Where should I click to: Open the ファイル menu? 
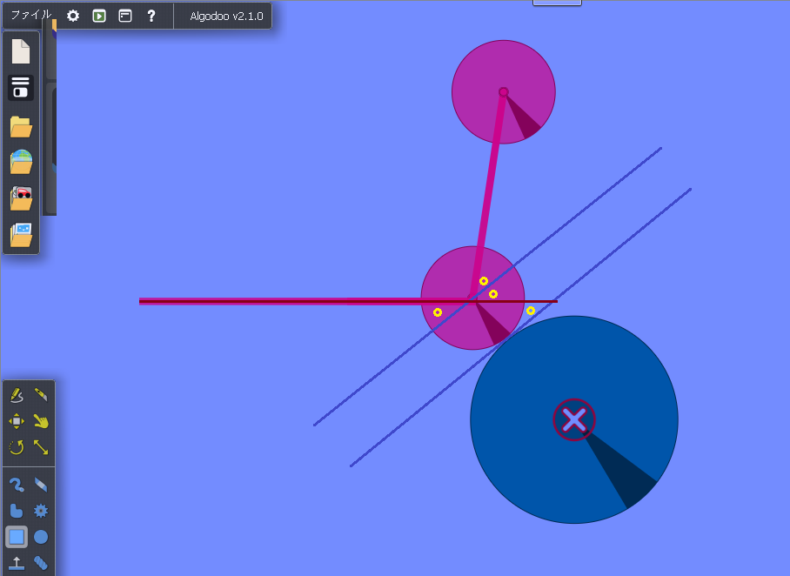point(30,16)
